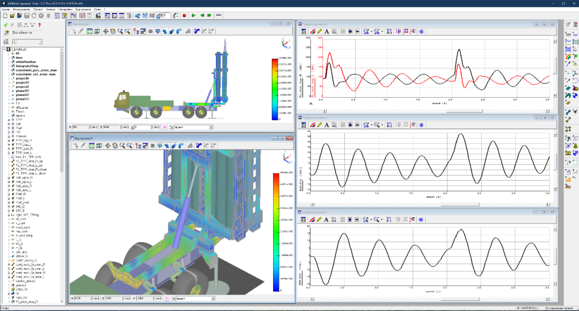Viewport: 579px width, 311px height.
Task: Click the Open folder icon in main toolbar
Action: [x=12, y=16]
